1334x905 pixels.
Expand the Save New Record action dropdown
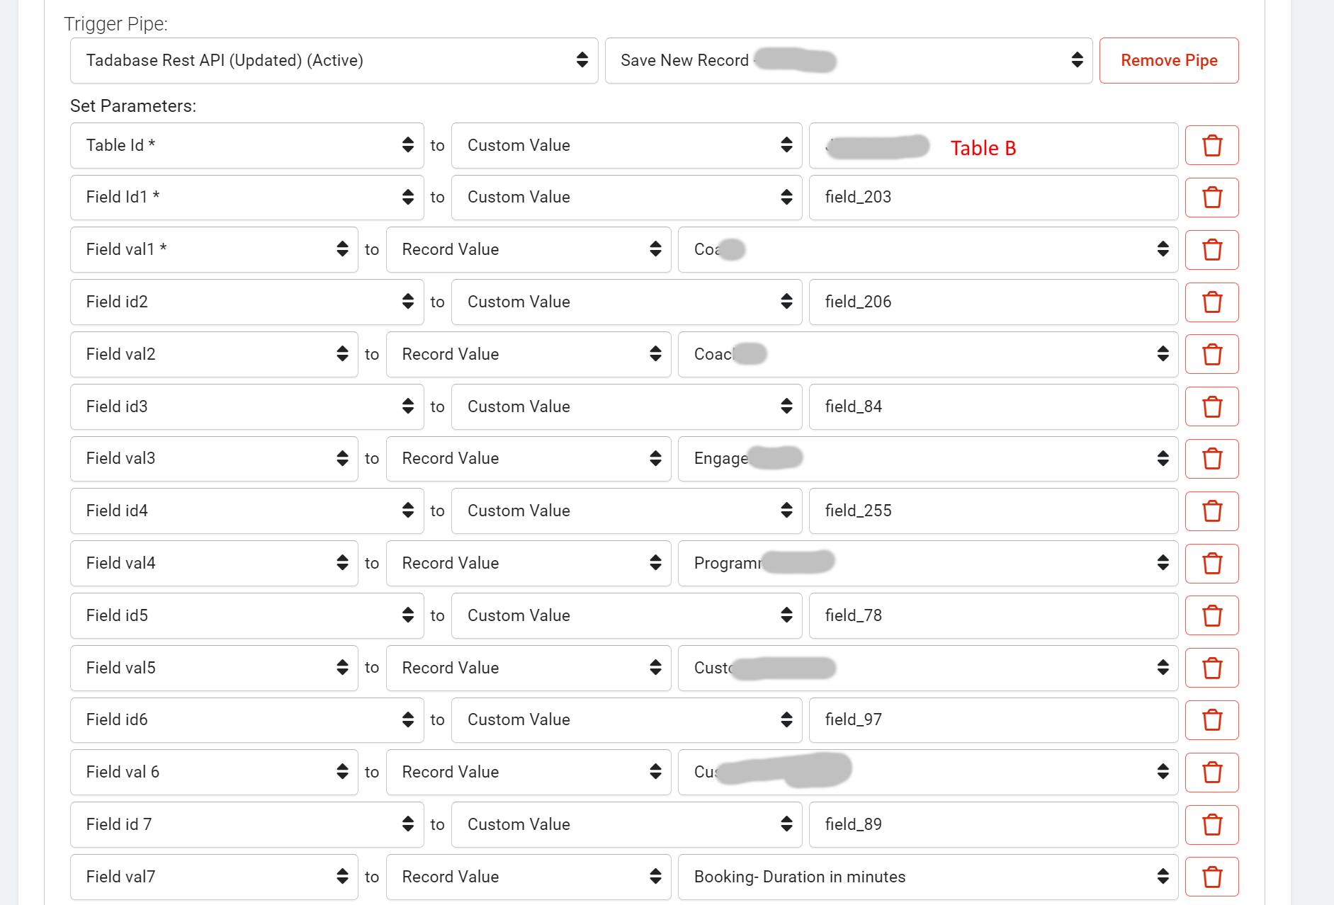847,60
